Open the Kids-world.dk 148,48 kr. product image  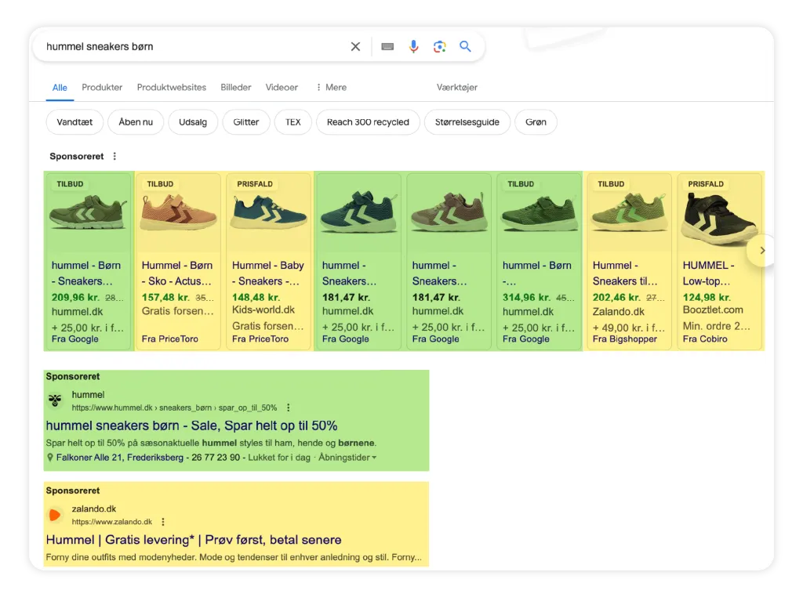click(268, 212)
